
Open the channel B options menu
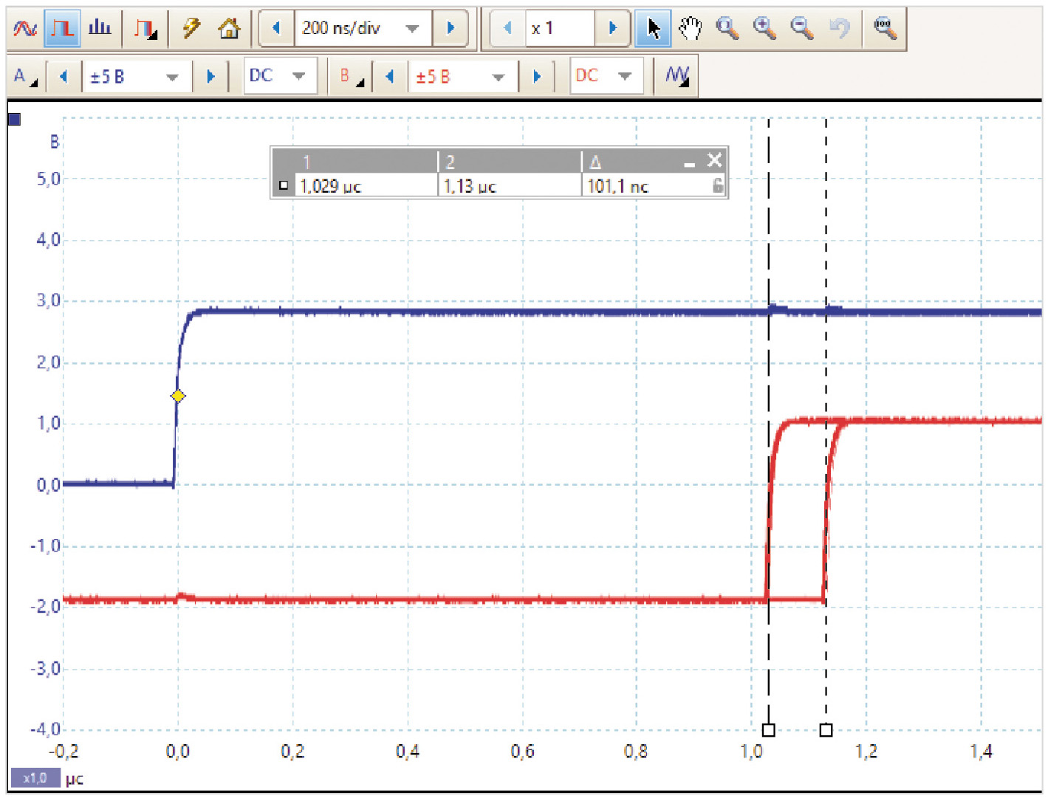click(351, 76)
